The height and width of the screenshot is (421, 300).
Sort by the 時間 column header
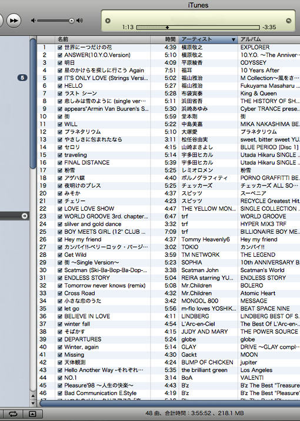tap(165, 39)
